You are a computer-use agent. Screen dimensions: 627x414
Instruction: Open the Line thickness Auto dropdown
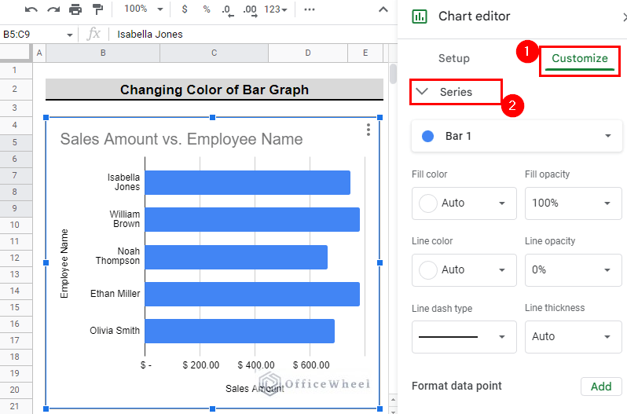(573, 336)
